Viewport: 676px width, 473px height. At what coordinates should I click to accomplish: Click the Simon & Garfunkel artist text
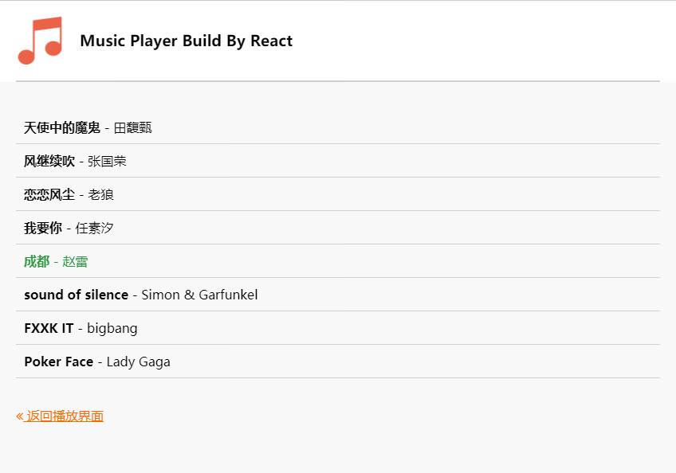click(x=199, y=295)
